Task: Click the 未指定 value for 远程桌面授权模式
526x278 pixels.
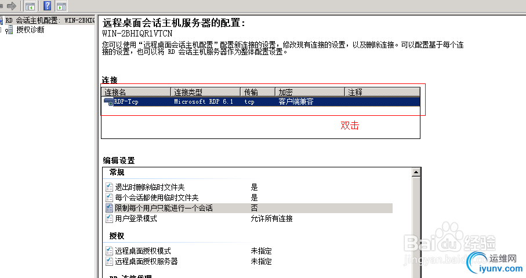Action: (262, 251)
